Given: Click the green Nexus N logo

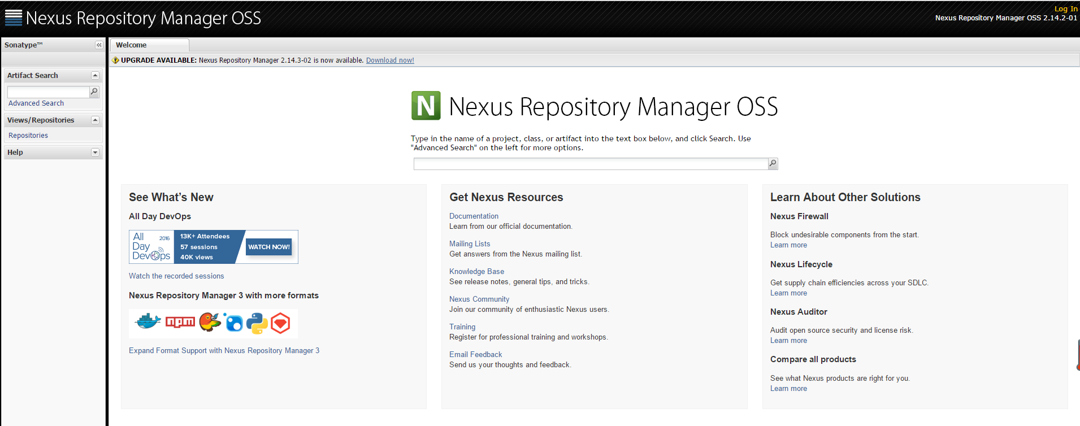Looking at the screenshot, I should 426,106.
